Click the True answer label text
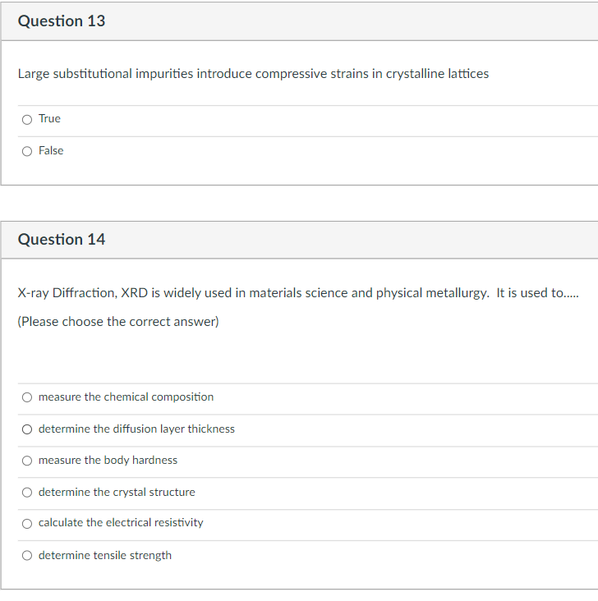598x601 pixels. (x=49, y=119)
